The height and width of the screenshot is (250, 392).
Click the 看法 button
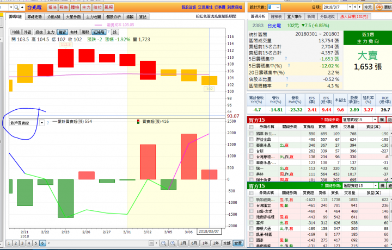tap(52, 8)
